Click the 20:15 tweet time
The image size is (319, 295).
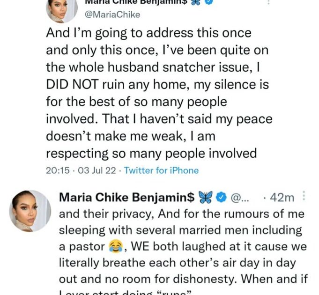point(57,170)
